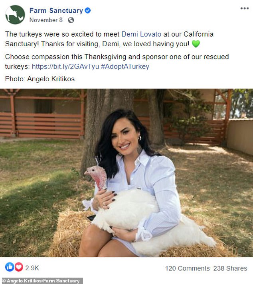Click the blue verified badge
The width and height of the screenshot is (253, 284).
(88, 11)
